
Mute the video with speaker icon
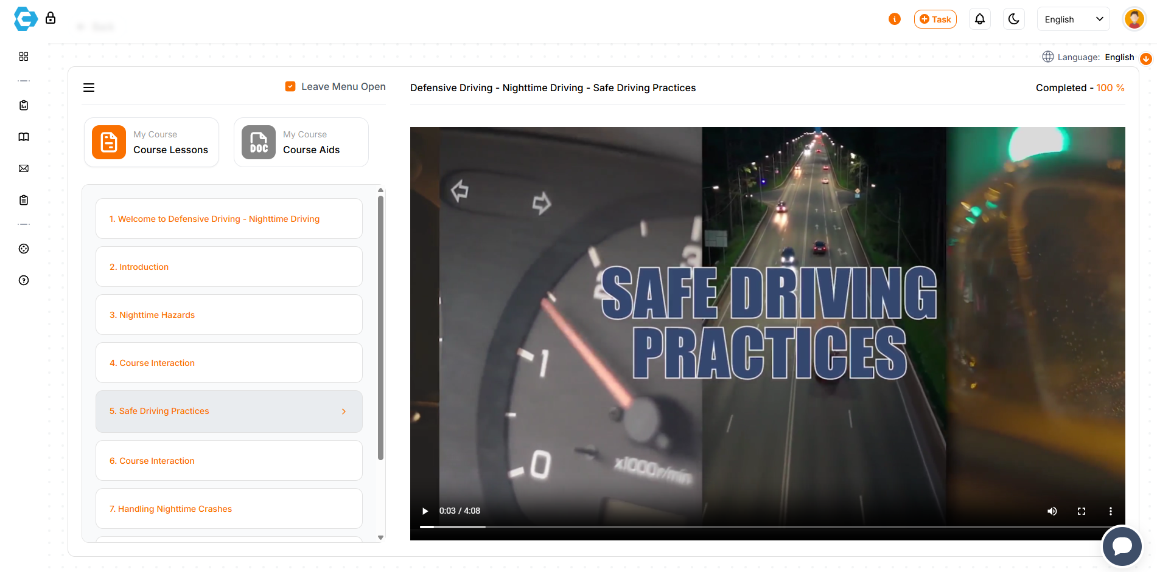[x=1052, y=511]
